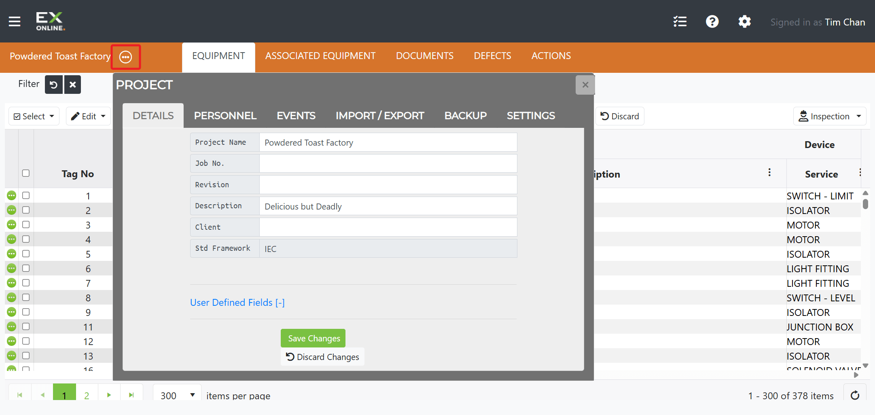Viewport: 875px width, 415px height.
Task: Toggle the select-all header checkbox
Action: pos(26,173)
